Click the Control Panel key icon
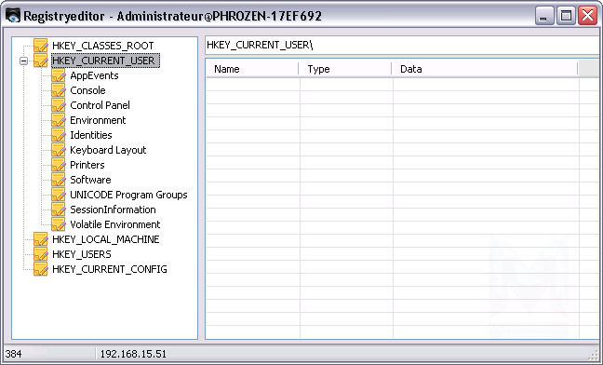 tap(59, 105)
